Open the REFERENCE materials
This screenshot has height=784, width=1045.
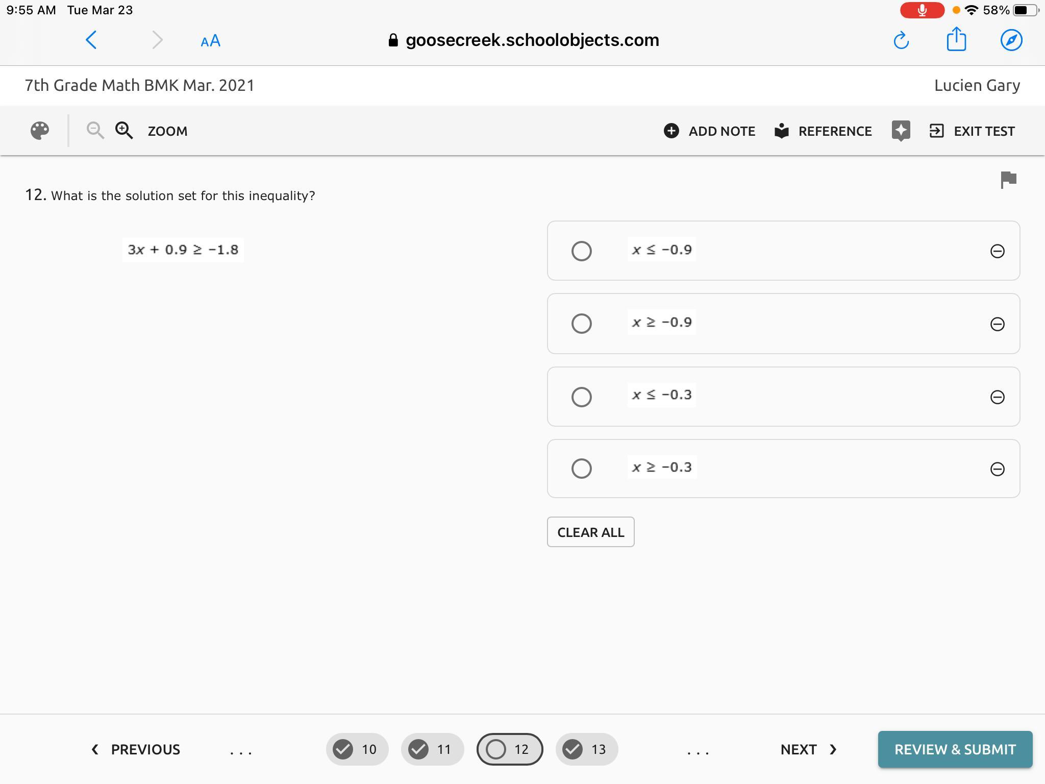823,131
